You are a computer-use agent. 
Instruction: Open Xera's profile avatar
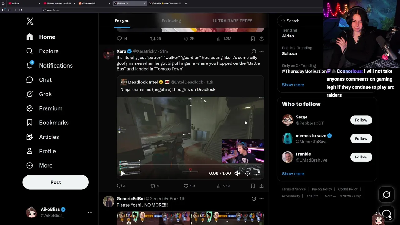click(x=109, y=54)
